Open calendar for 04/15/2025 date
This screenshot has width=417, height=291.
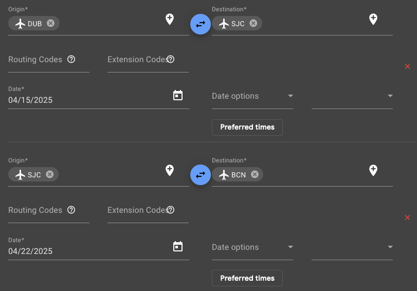[178, 95]
